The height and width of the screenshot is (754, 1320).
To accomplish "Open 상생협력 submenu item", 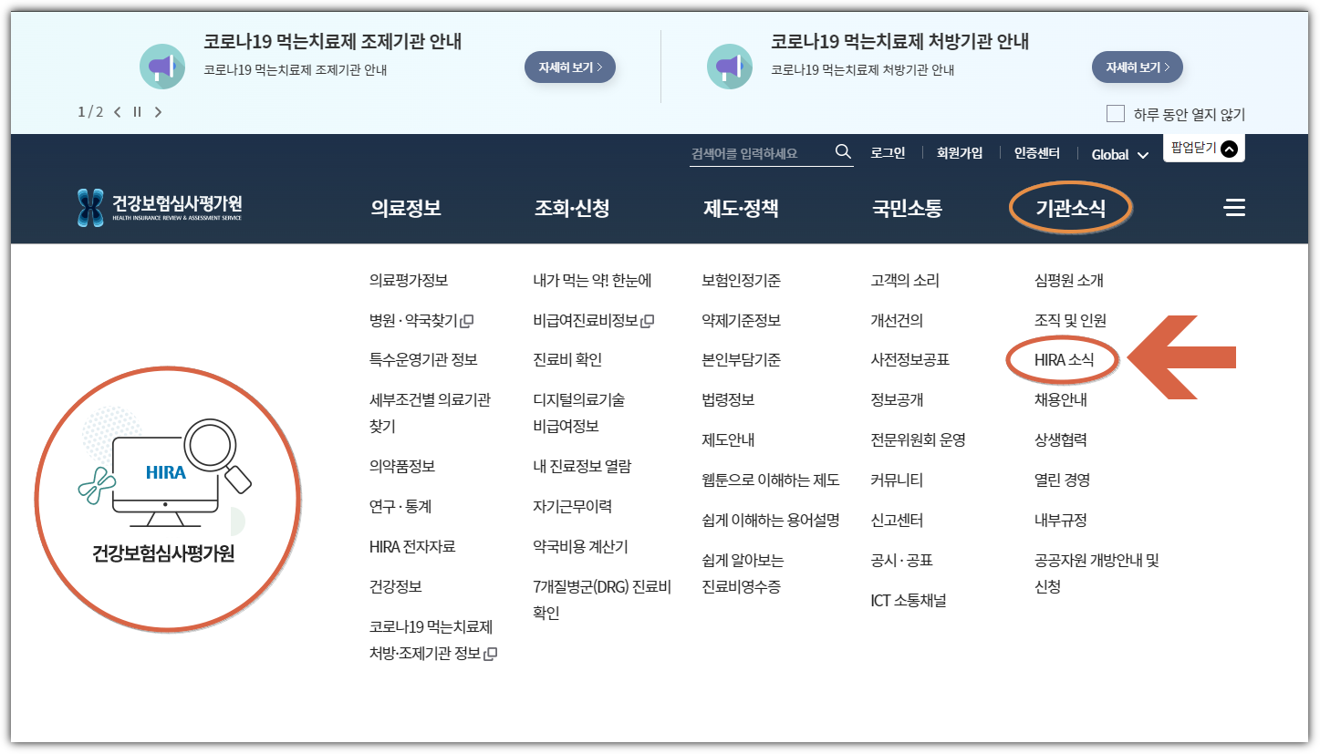I will (x=1061, y=440).
